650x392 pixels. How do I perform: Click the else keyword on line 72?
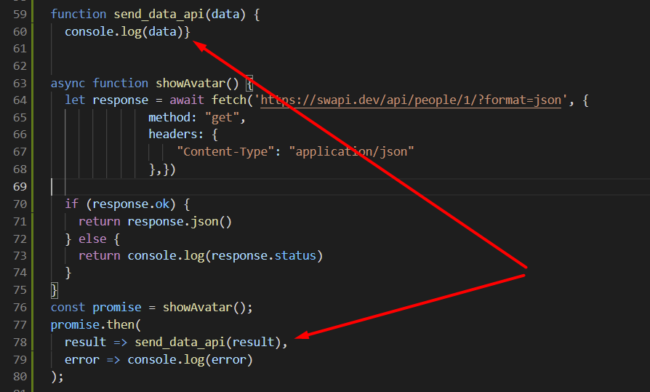92,239
